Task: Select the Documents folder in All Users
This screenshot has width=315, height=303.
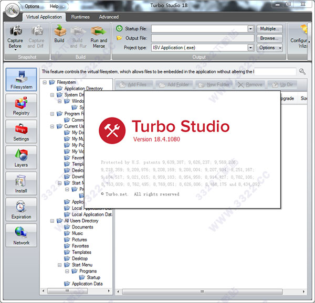Action: (82, 227)
